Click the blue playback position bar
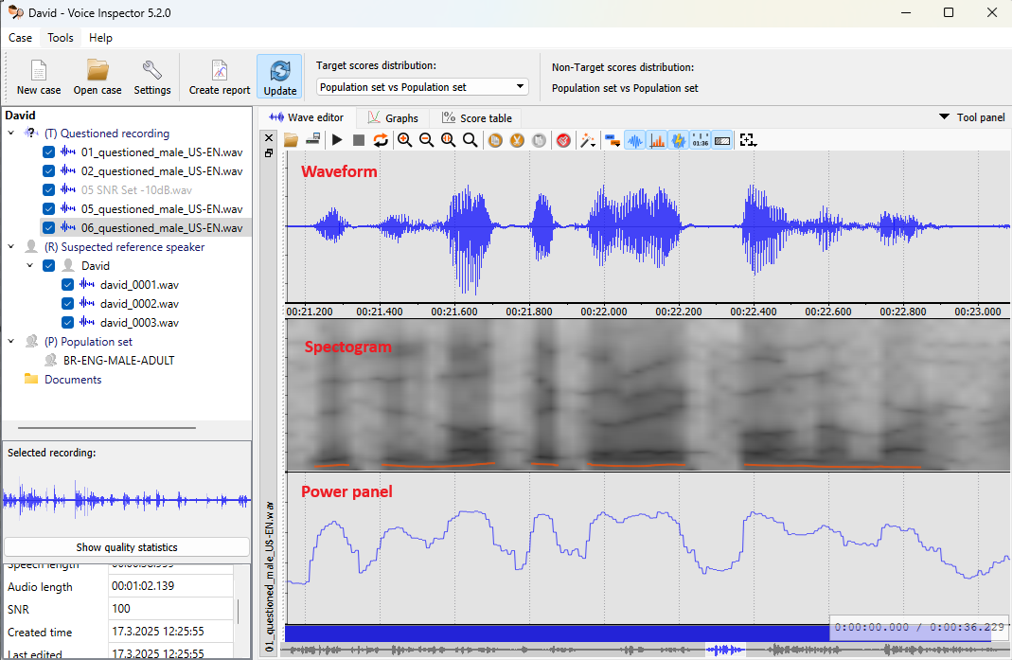Viewport: 1012px width, 660px height. pyautogui.click(x=557, y=633)
